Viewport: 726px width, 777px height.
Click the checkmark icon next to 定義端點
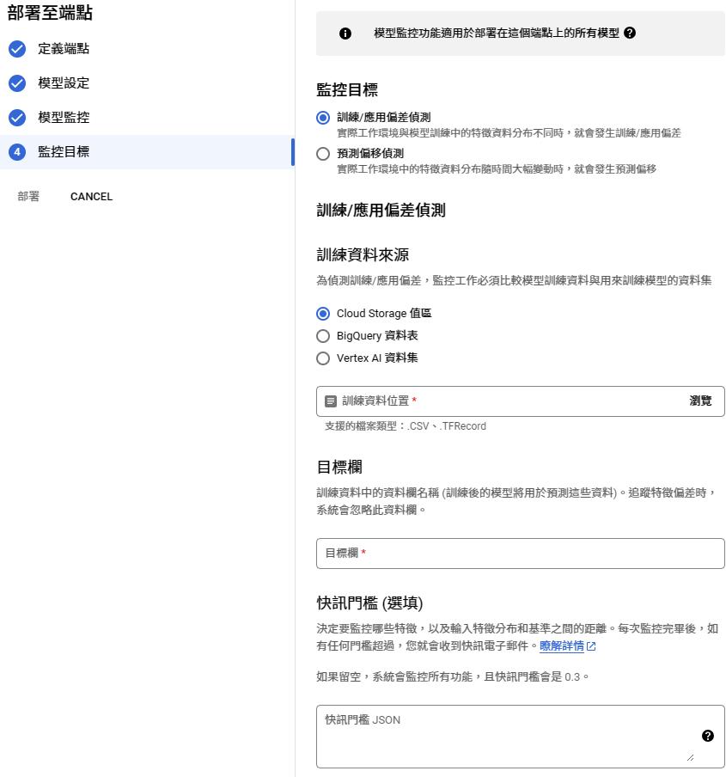[17, 49]
